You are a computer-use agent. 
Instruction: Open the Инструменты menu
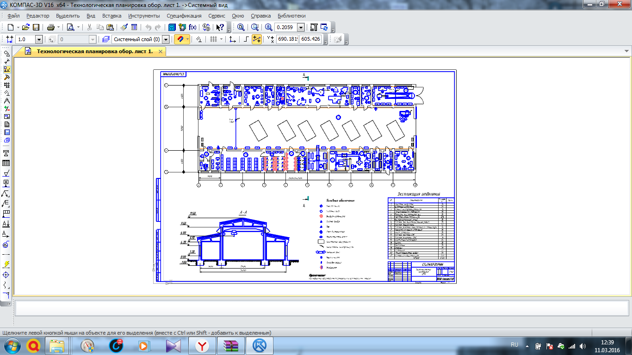click(144, 16)
